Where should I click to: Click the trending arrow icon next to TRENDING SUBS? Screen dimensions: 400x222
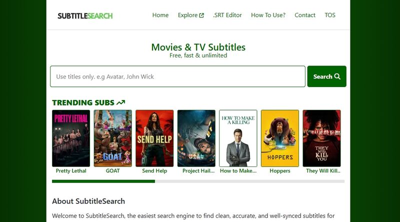120,102
